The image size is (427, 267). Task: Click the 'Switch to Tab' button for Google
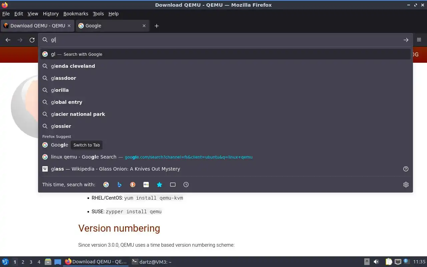pyautogui.click(x=87, y=145)
